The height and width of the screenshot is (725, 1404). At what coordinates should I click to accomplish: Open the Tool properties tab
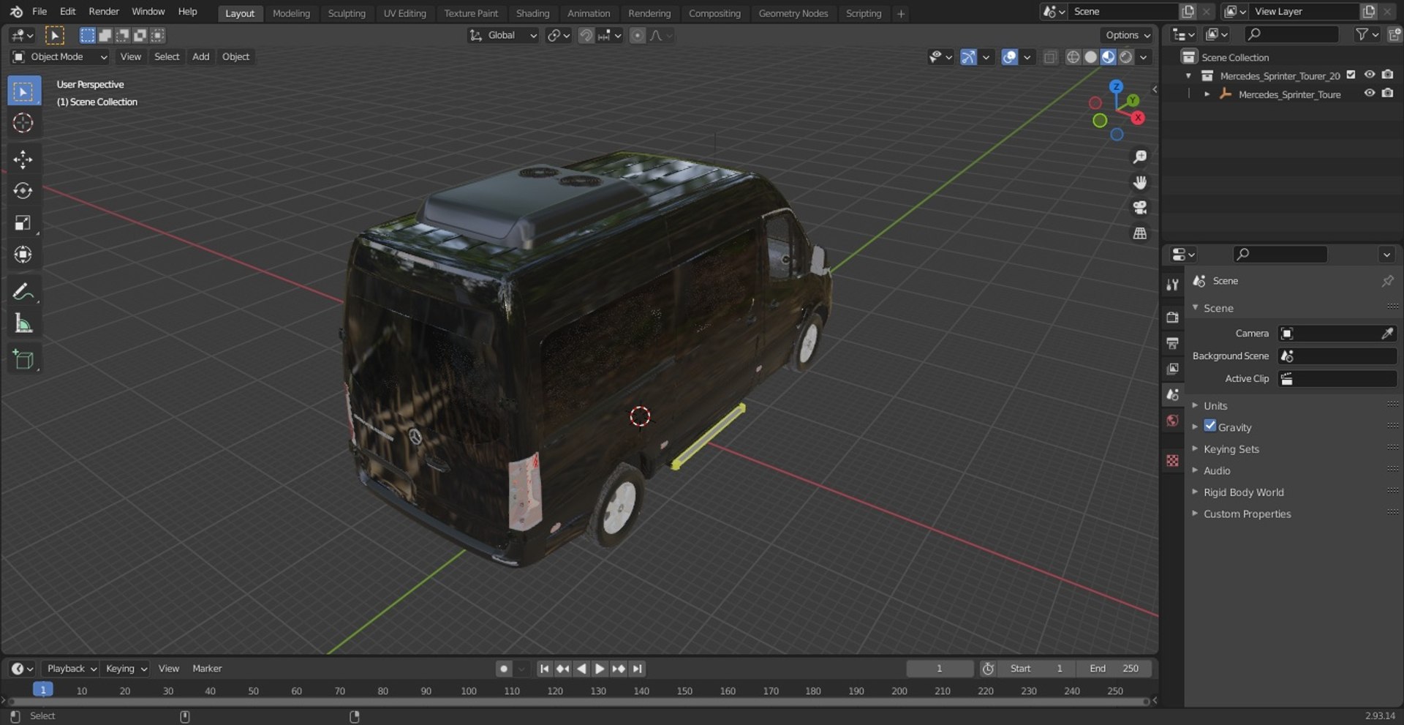[1173, 285]
